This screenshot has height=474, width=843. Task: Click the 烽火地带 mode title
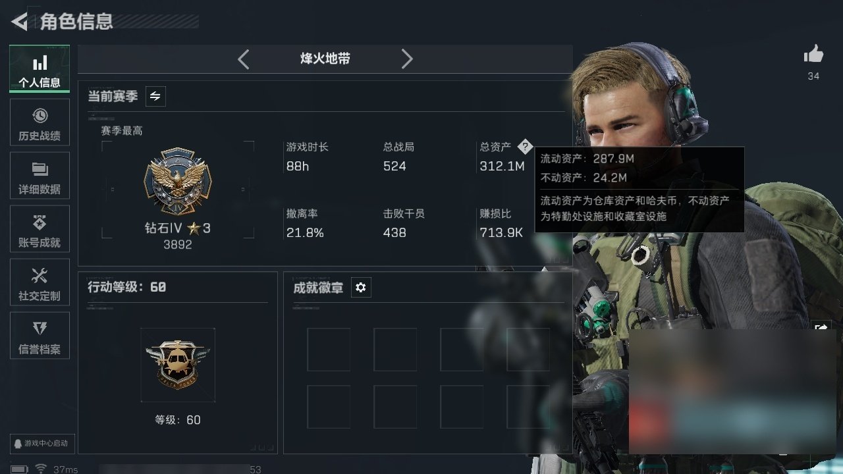pyautogui.click(x=325, y=59)
